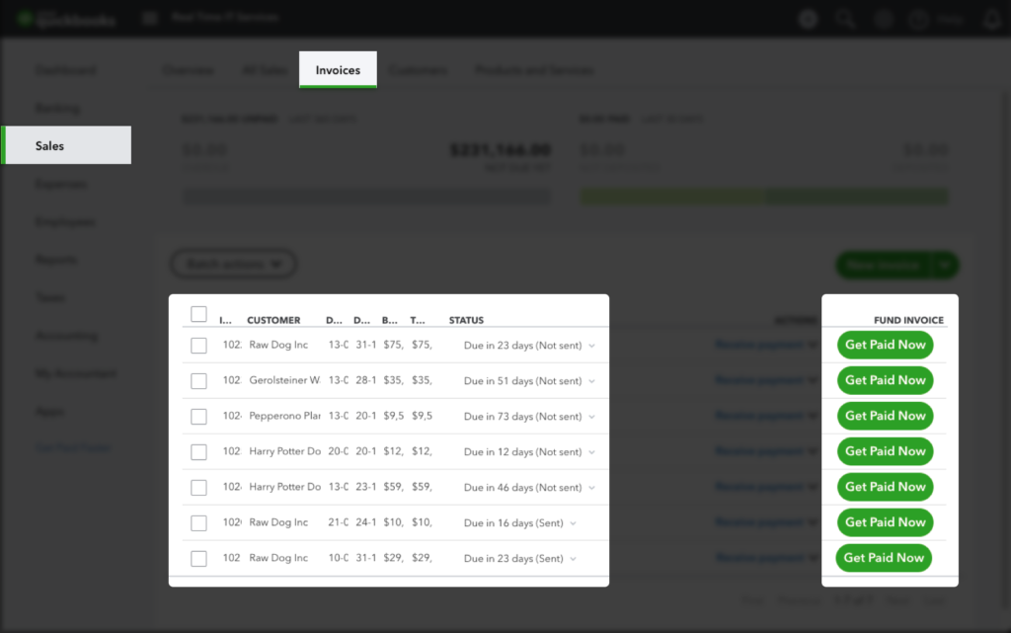Check the Gerolsteiner W. invoice row checkbox

(x=198, y=381)
